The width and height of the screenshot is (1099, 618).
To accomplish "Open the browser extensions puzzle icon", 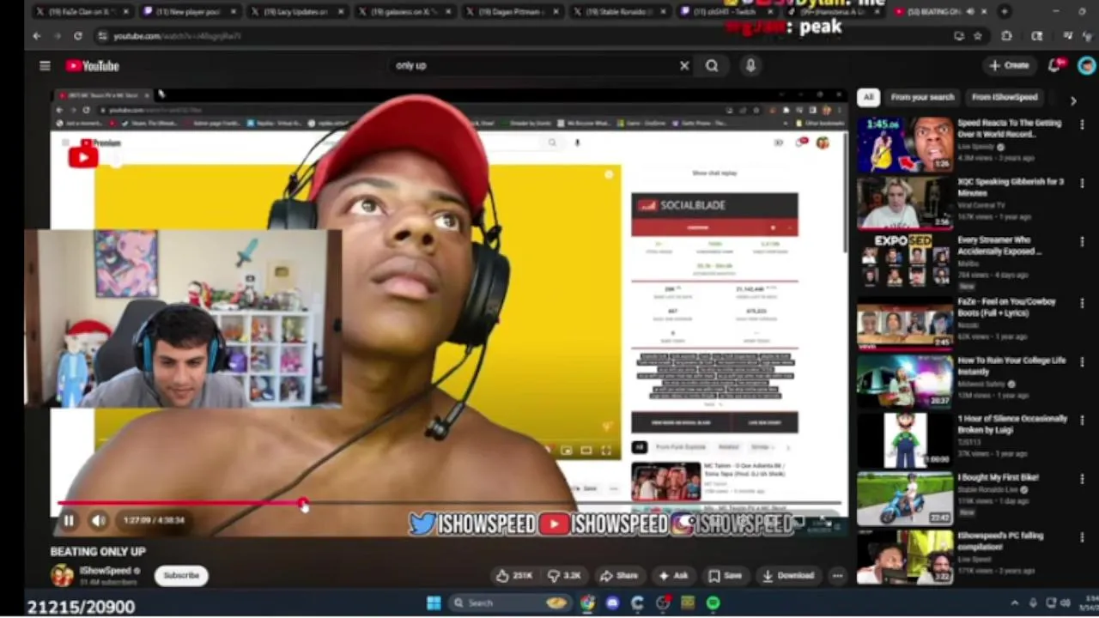I will (x=1006, y=36).
